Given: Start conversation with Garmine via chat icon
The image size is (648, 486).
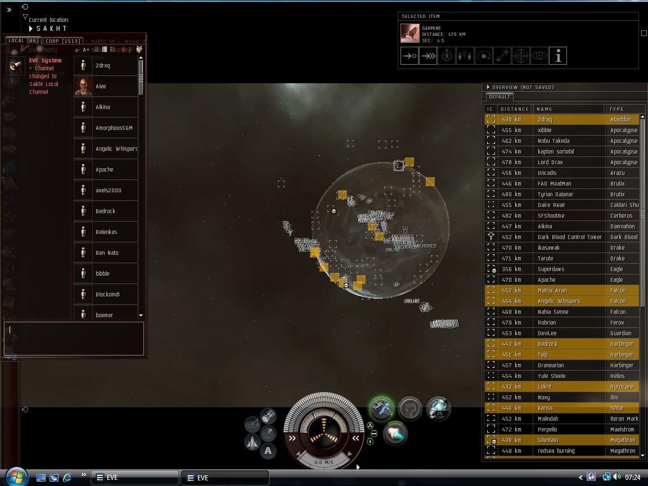Looking at the screenshot, I should click(465, 56).
